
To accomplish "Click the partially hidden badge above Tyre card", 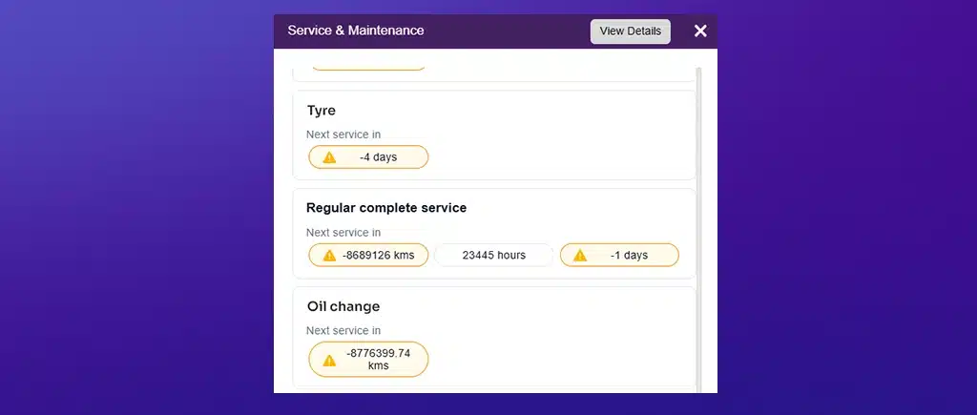I will coord(367,68).
